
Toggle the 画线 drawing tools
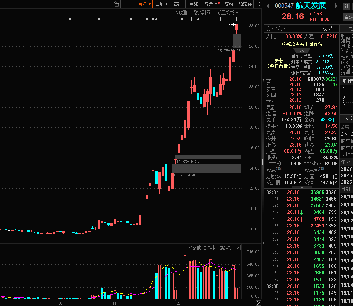click(193, 4)
